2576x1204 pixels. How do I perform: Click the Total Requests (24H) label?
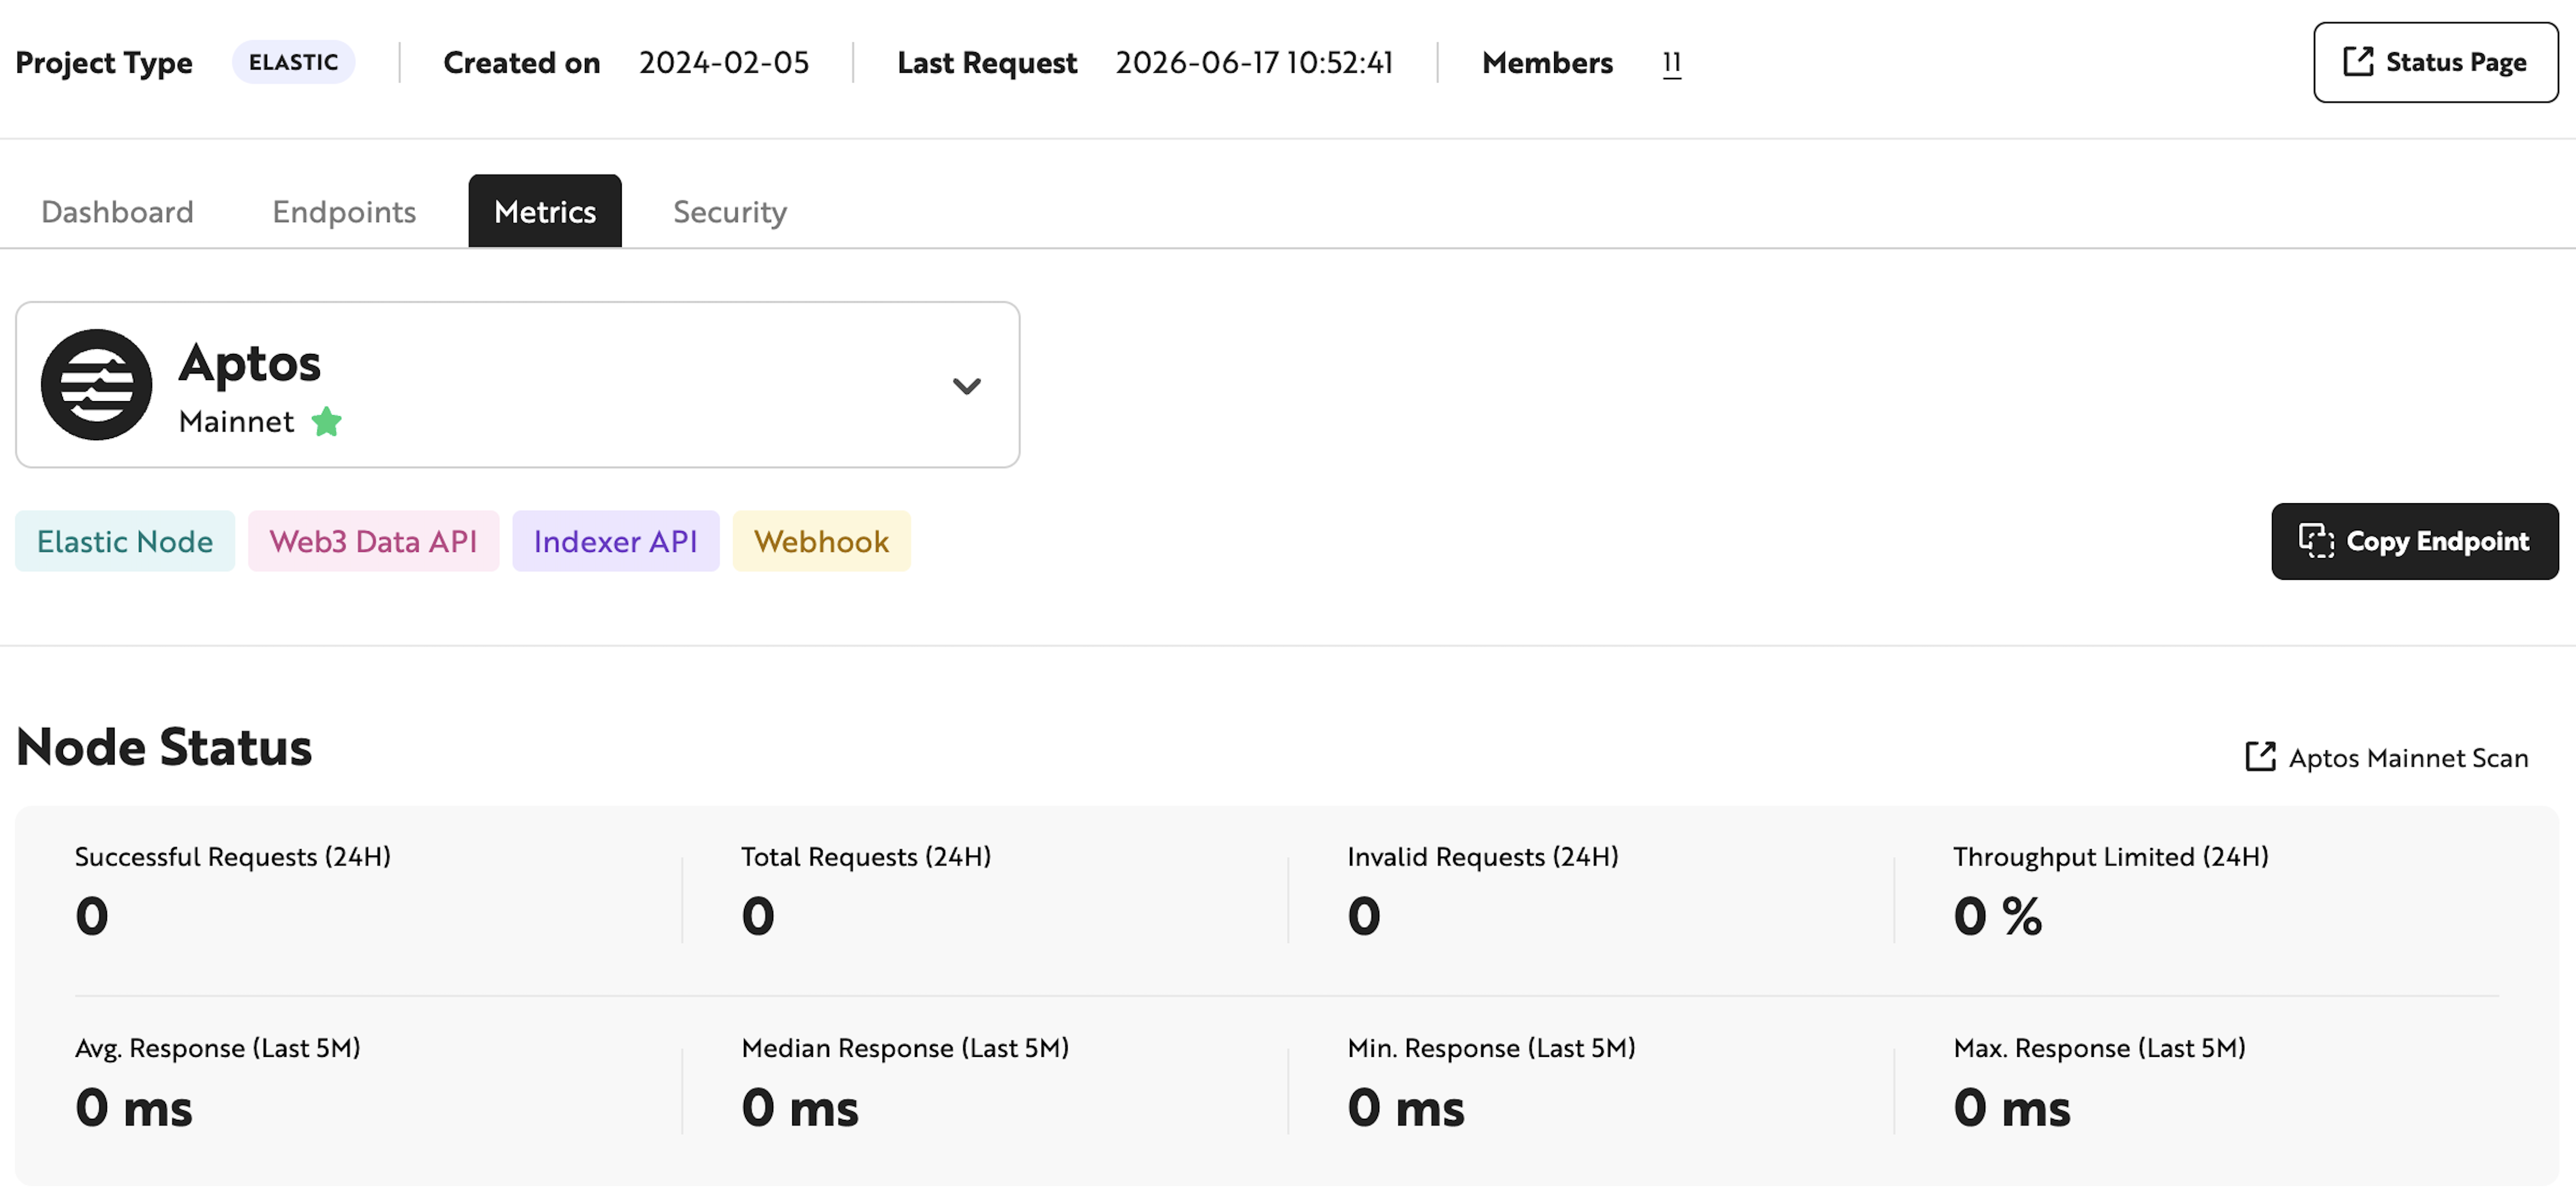866,857
